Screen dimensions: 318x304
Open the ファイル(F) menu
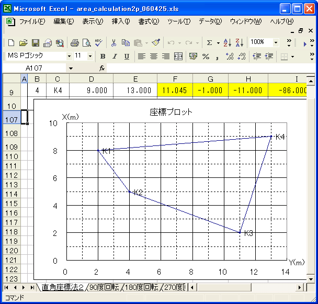click(x=32, y=21)
